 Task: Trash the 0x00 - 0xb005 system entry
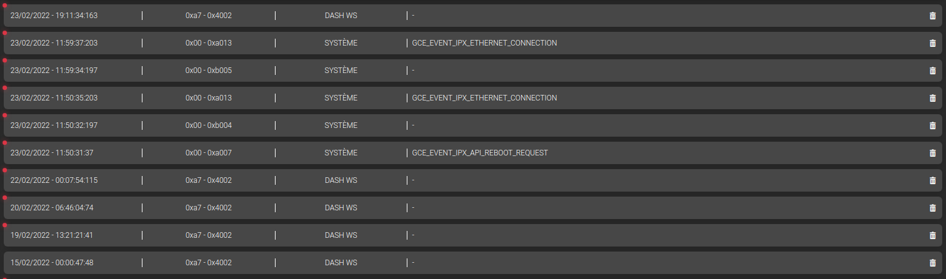click(932, 71)
